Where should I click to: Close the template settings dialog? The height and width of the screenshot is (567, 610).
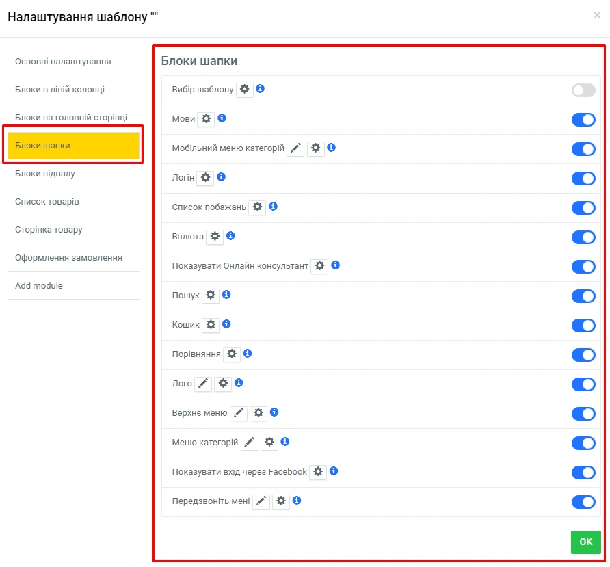coord(597,15)
